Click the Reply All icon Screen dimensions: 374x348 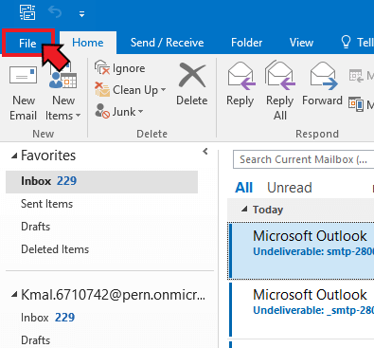tap(279, 76)
